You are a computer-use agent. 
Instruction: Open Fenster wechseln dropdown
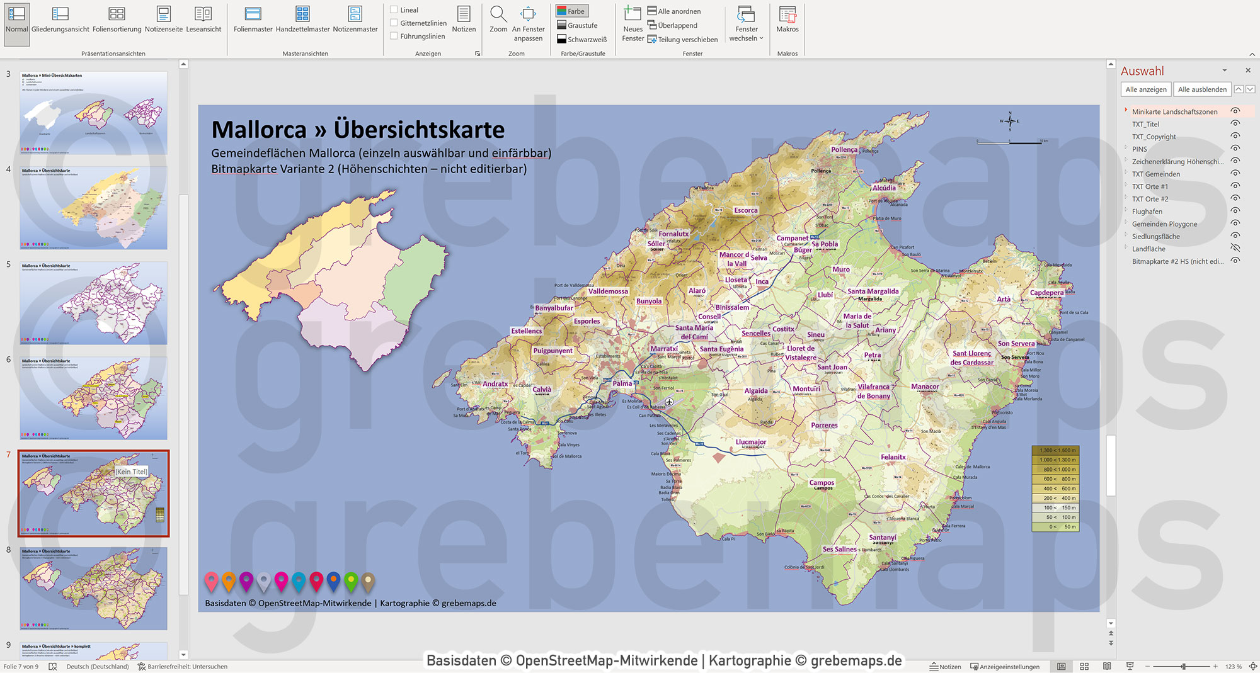point(747,24)
